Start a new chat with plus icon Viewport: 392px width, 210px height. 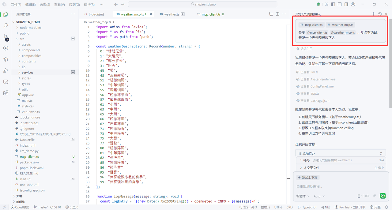[x=373, y=14]
